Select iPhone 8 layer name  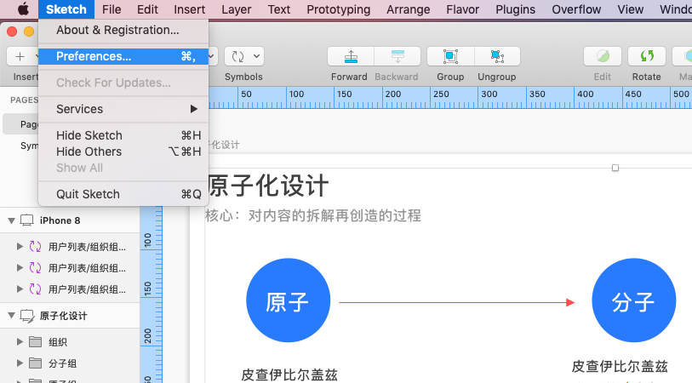60,220
